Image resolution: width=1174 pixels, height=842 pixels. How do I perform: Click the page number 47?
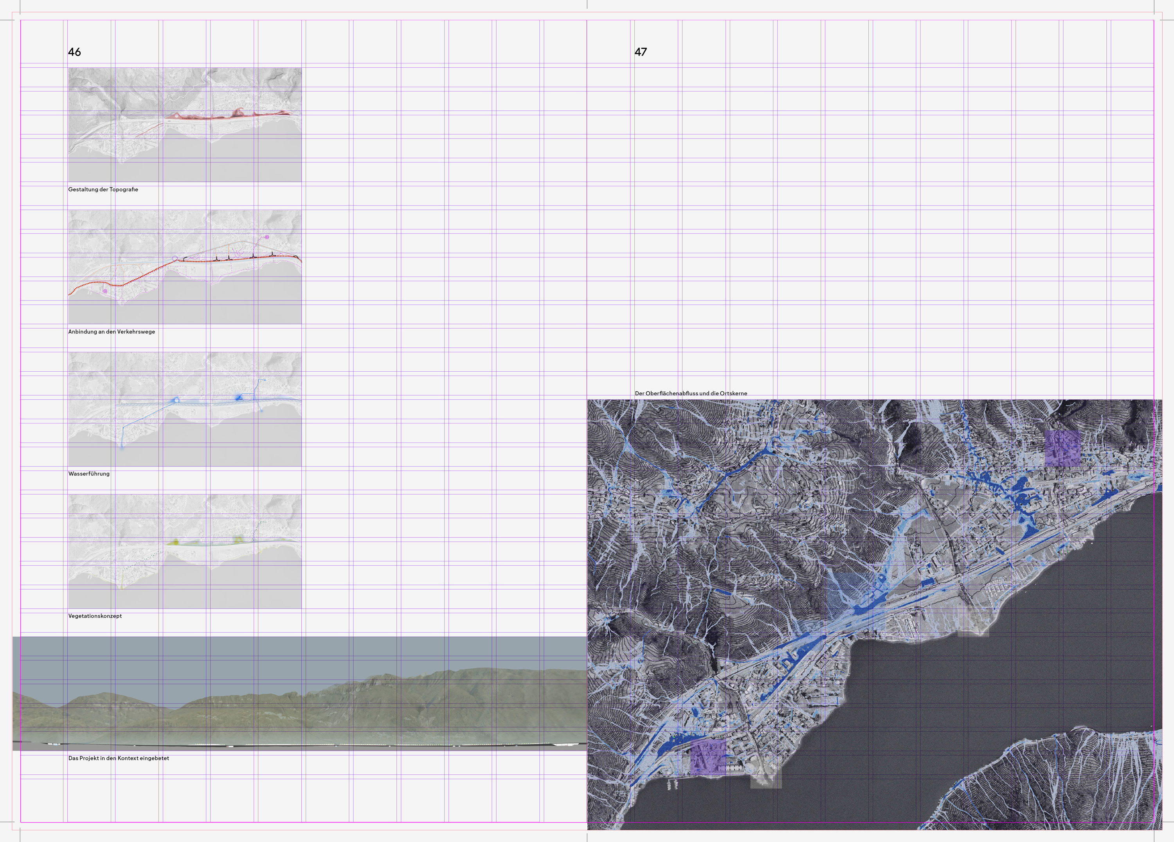coord(640,52)
